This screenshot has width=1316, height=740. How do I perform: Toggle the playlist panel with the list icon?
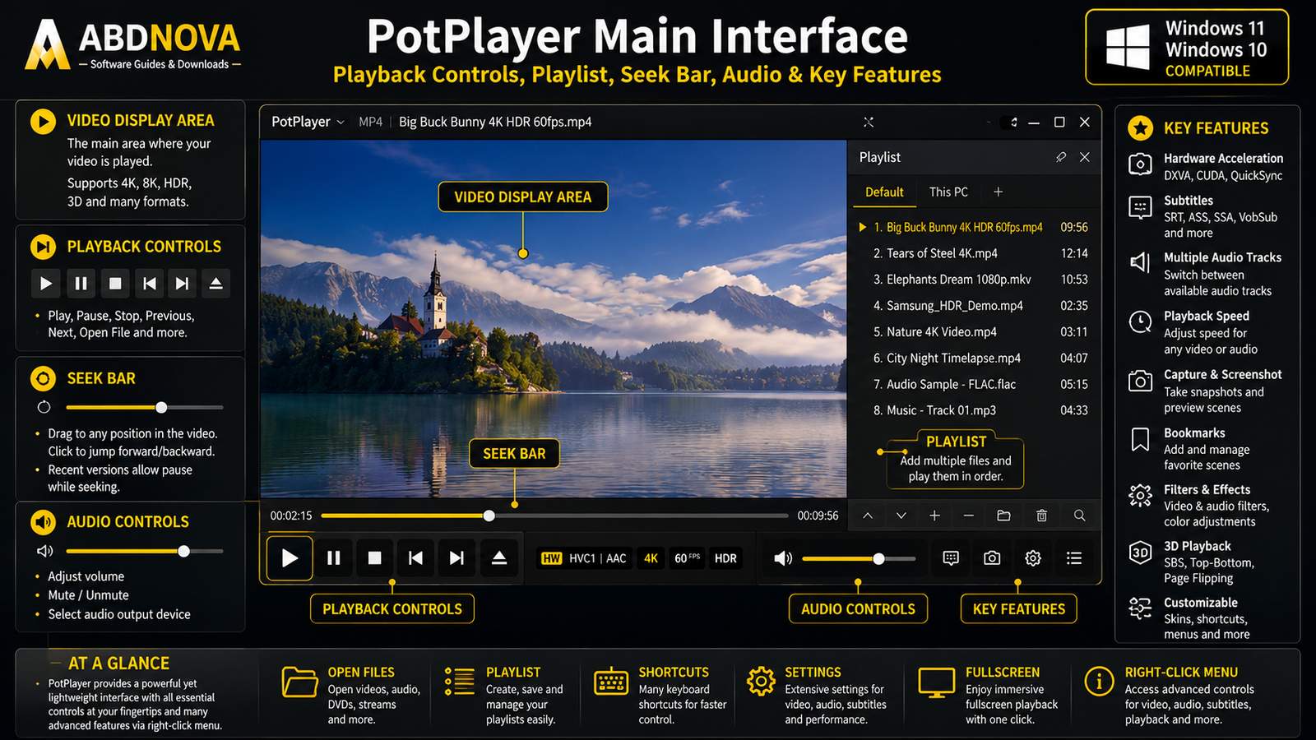1074,558
